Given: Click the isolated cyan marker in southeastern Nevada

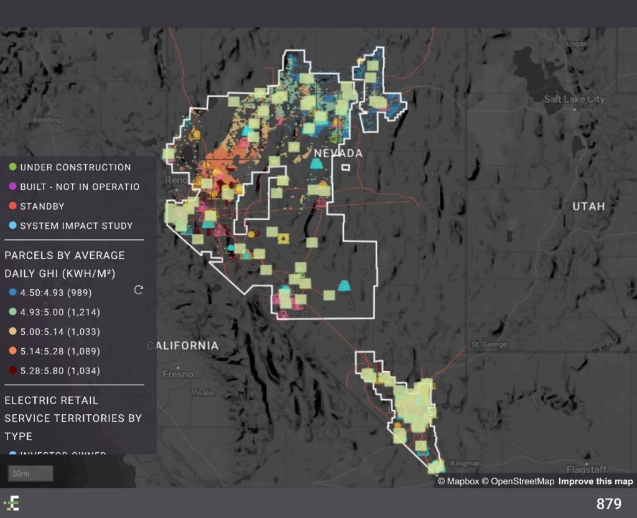Looking at the screenshot, I should [344, 286].
